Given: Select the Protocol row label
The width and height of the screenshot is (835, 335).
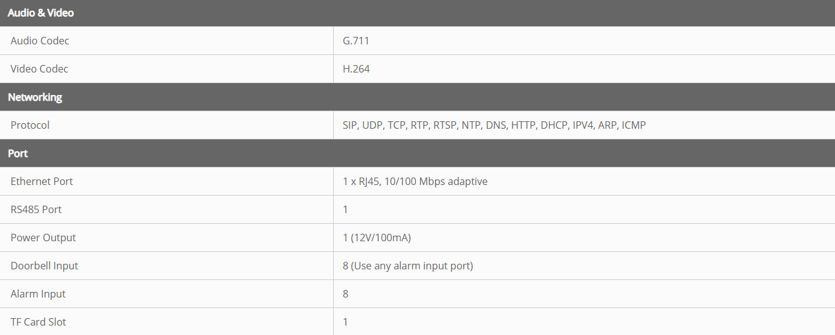Looking at the screenshot, I should tap(30, 125).
